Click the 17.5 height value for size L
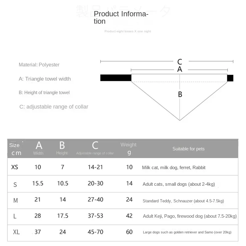246x246 pixels. [x=63, y=216]
